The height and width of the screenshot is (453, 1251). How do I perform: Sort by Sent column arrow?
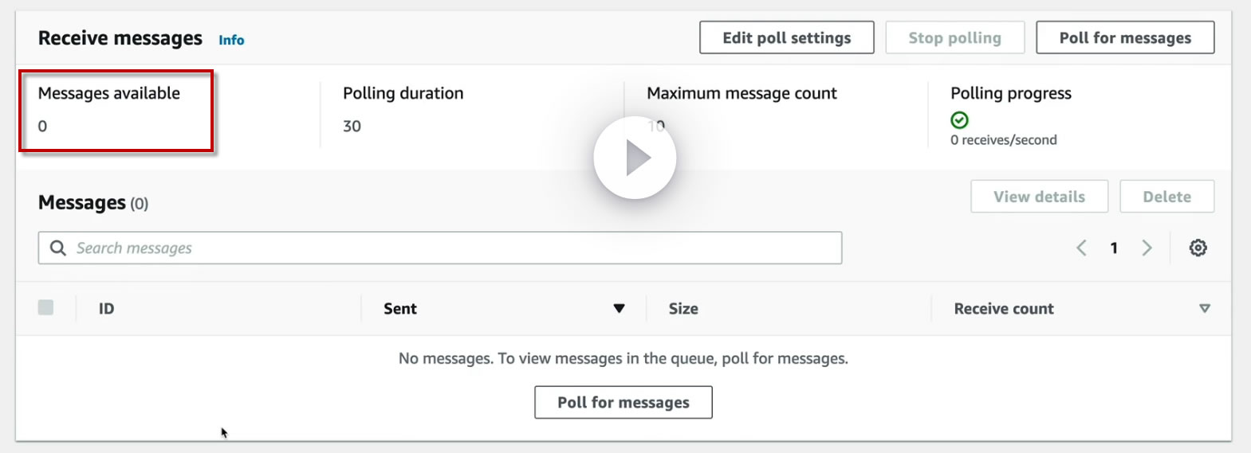tap(619, 309)
